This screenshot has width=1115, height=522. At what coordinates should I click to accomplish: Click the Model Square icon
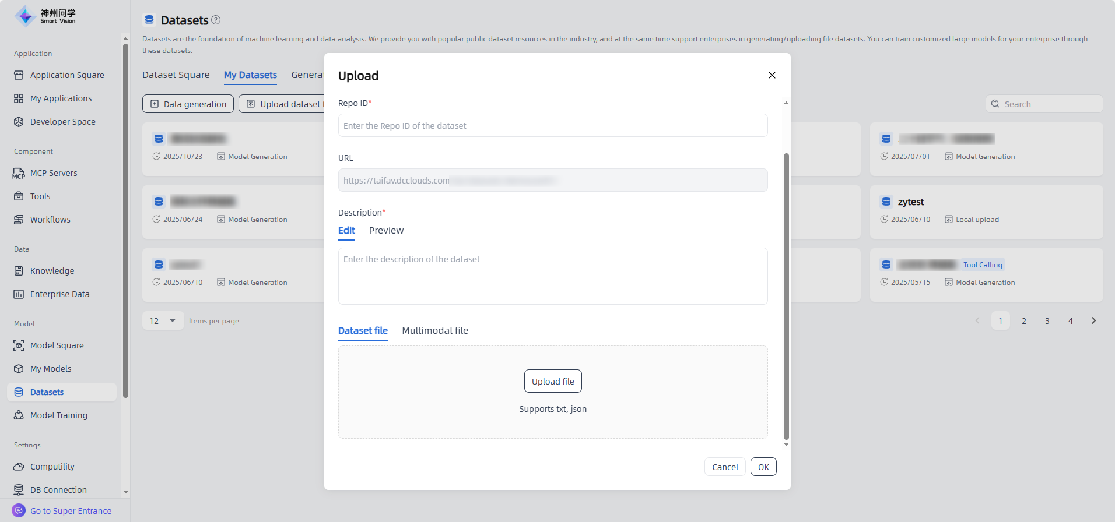tap(19, 345)
